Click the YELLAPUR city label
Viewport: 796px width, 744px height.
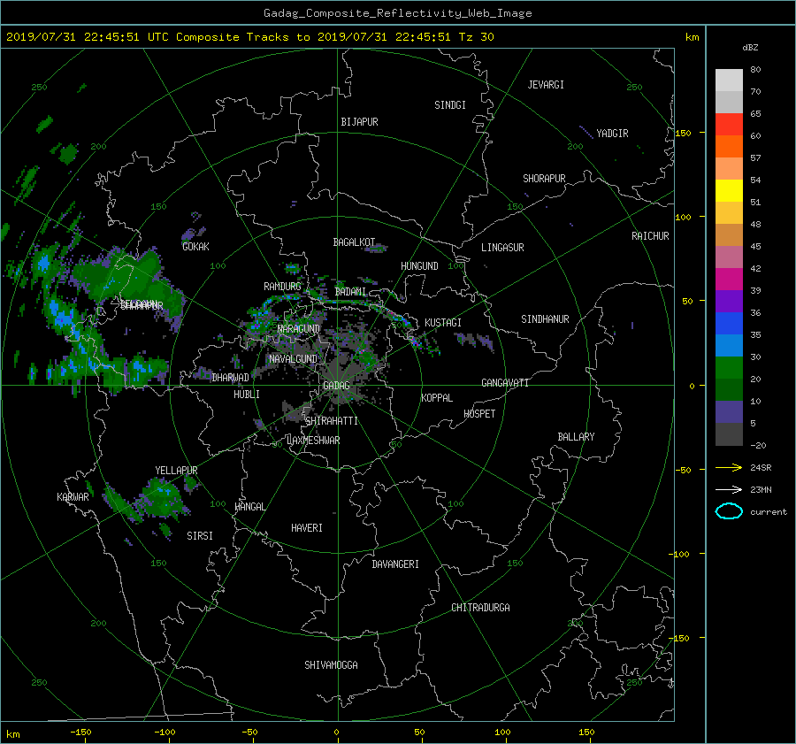coord(176,471)
